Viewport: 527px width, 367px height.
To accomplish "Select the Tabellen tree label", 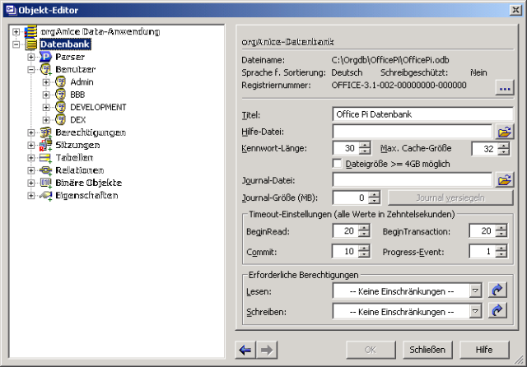I will 74,157.
